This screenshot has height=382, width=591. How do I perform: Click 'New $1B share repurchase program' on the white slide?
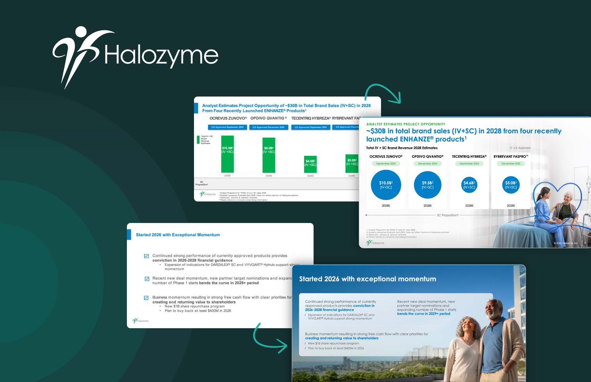coord(195,306)
